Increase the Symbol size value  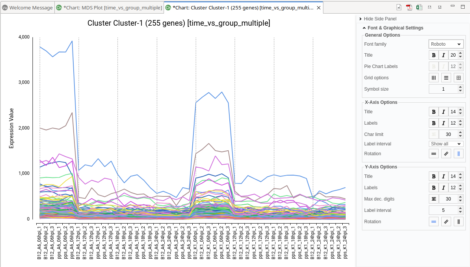pyautogui.click(x=460, y=87)
